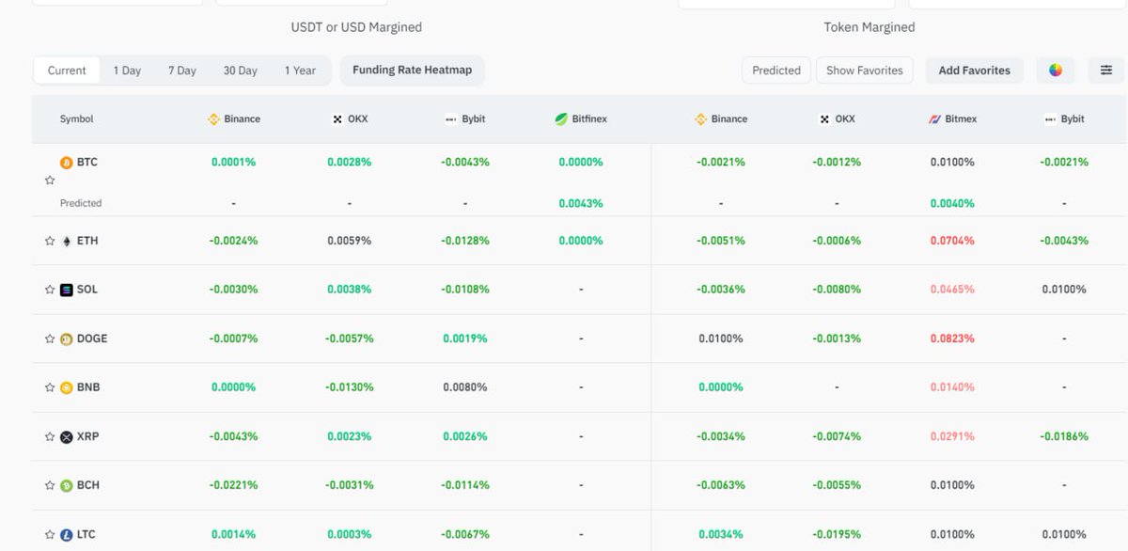The width and height of the screenshot is (1128, 551).
Task: Show Favorites only
Action: [864, 70]
